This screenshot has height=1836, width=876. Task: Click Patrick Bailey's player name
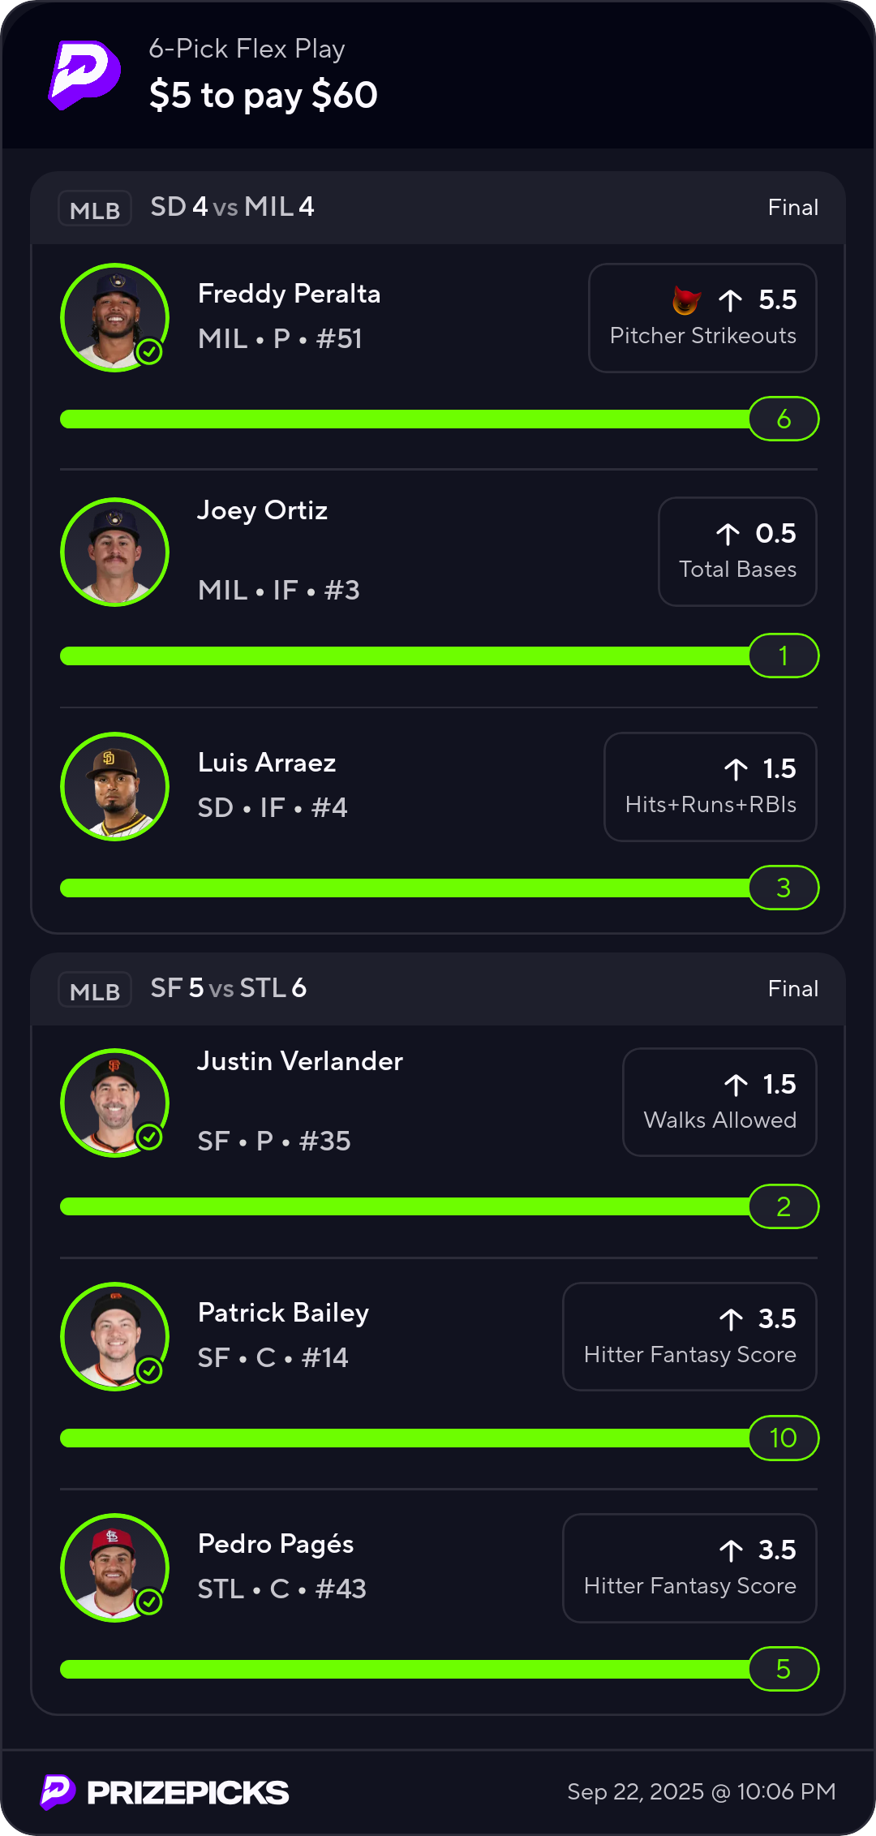(x=283, y=1313)
